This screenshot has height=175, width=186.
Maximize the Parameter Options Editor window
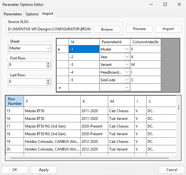point(165,5)
